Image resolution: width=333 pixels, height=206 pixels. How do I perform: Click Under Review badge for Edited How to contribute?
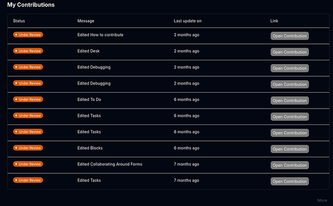pyautogui.click(x=28, y=35)
